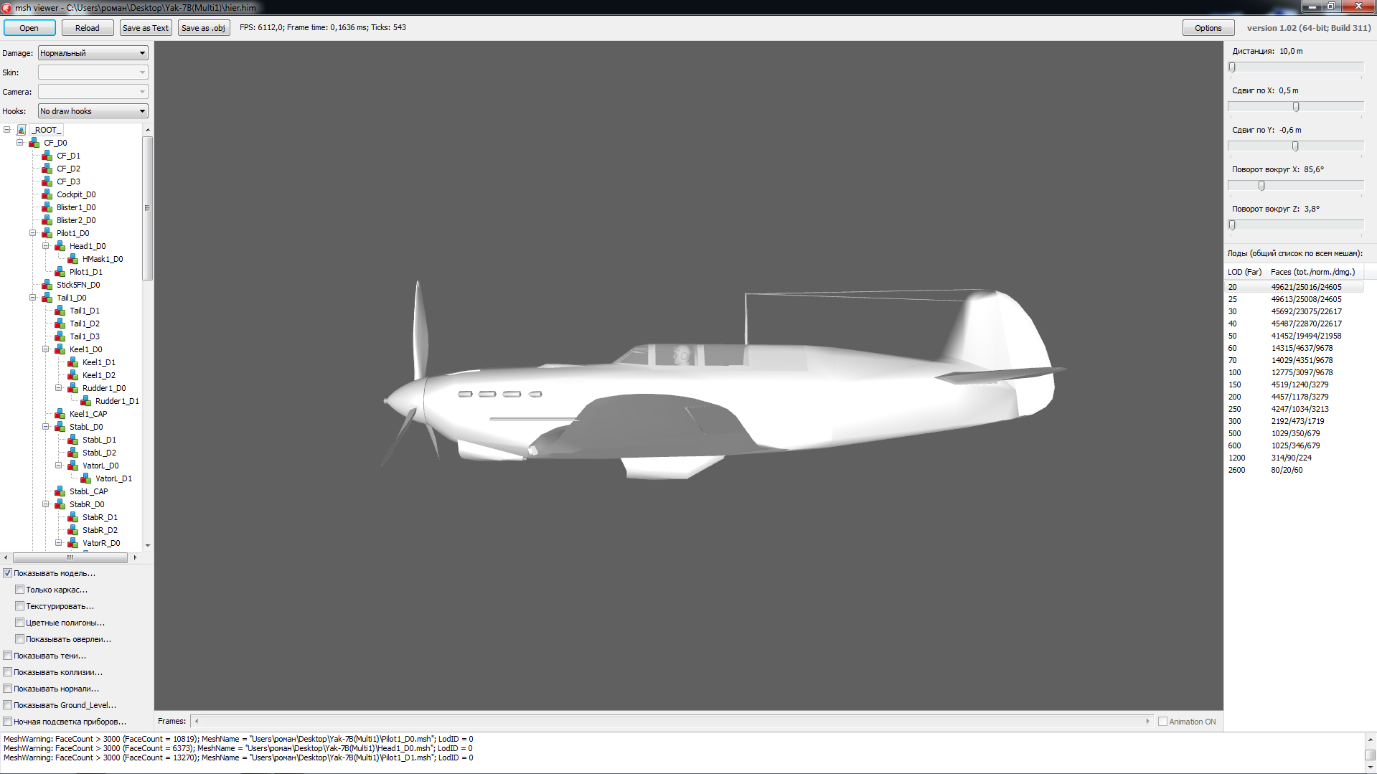Click the Tail1_D0 mesh icon
The width and height of the screenshot is (1377, 774).
(x=47, y=298)
